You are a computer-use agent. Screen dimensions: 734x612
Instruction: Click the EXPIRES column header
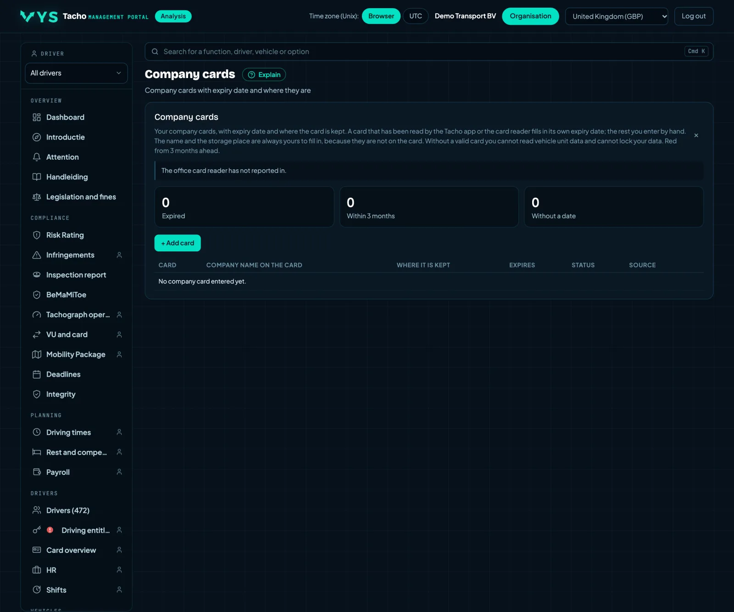tap(522, 265)
